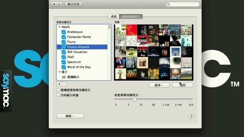The image size is (244, 137).
Task: Click the Shell screen saver icon
Action: pos(64,57)
